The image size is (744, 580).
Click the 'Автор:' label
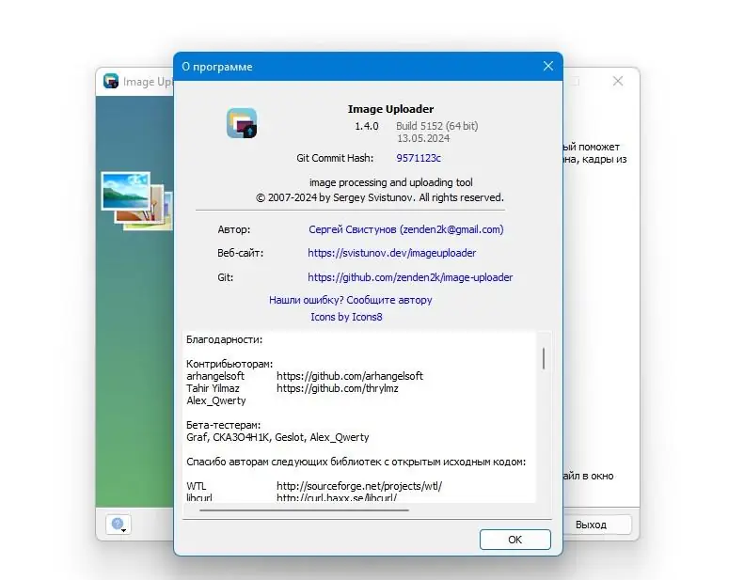coord(234,229)
